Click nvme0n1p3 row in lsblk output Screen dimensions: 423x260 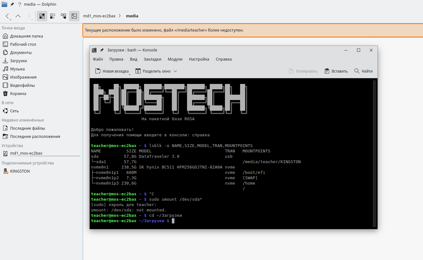(173, 183)
